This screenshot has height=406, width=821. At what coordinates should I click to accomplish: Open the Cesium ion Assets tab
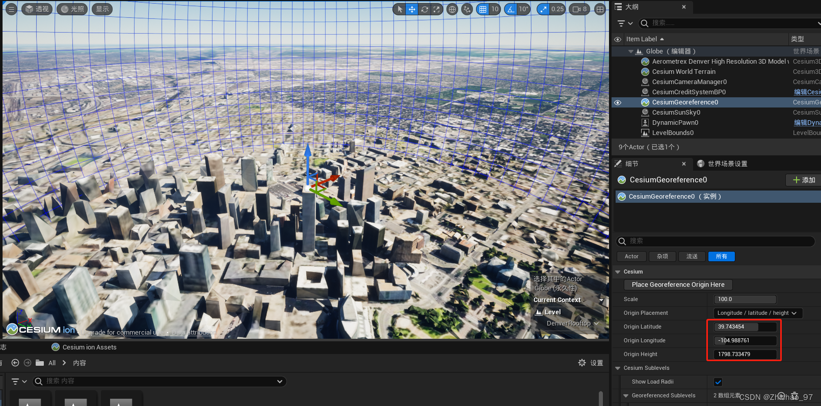85,347
